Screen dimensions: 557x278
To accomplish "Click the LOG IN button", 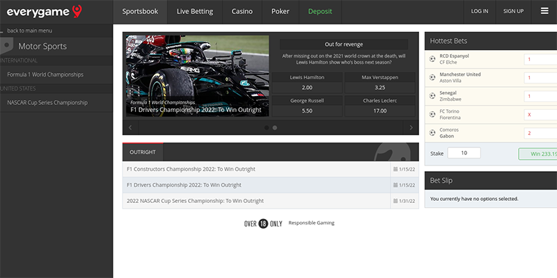I will [x=480, y=11].
